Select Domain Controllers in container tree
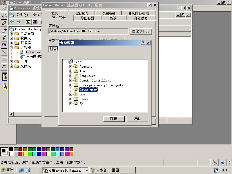Screen dimensions: 232x174 tap(95, 81)
